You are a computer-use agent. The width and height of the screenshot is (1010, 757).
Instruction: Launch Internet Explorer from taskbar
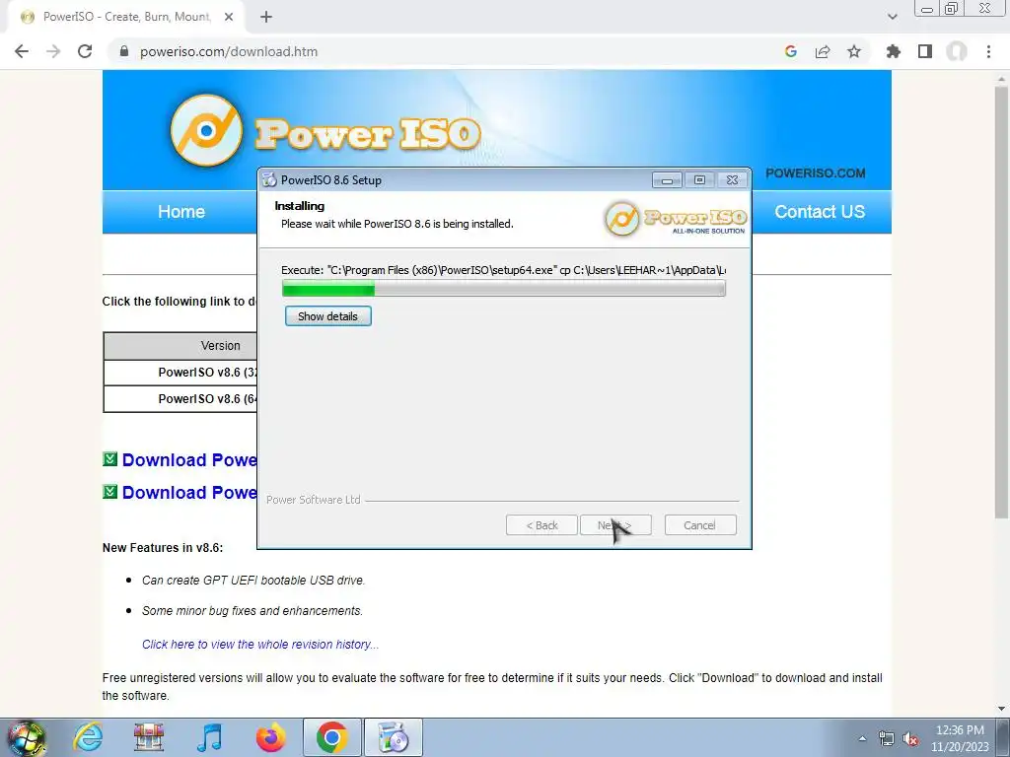tap(88, 737)
